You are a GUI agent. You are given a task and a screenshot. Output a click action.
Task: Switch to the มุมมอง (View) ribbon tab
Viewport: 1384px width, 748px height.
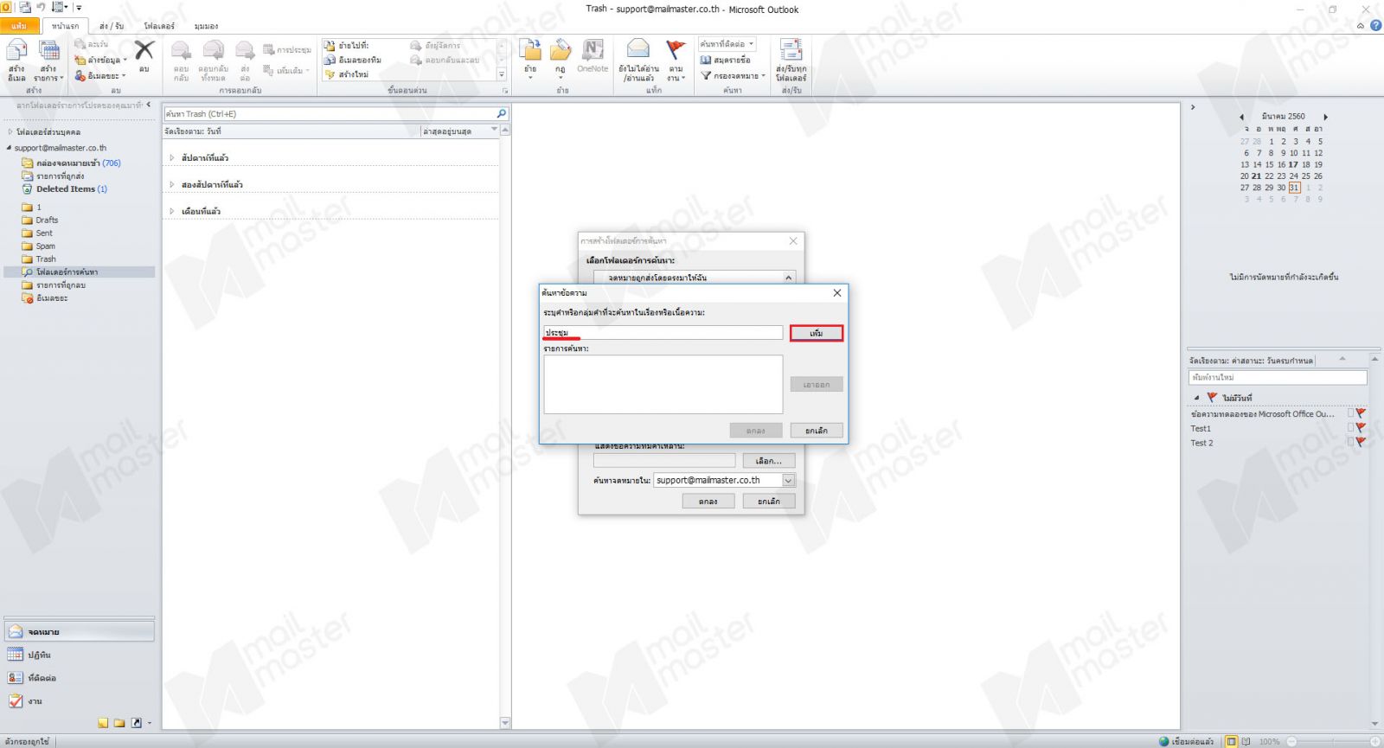(207, 26)
